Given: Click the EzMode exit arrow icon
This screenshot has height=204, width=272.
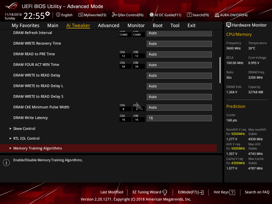Looking at the screenshot, I should 201,192.
